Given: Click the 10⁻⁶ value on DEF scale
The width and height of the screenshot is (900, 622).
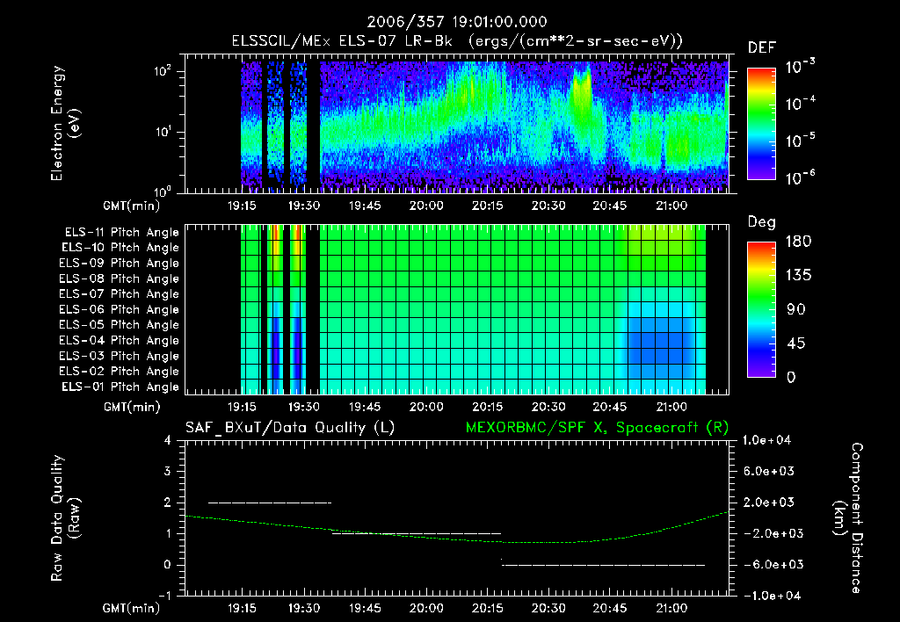Looking at the screenshot, I should click(x=800, y=177).
